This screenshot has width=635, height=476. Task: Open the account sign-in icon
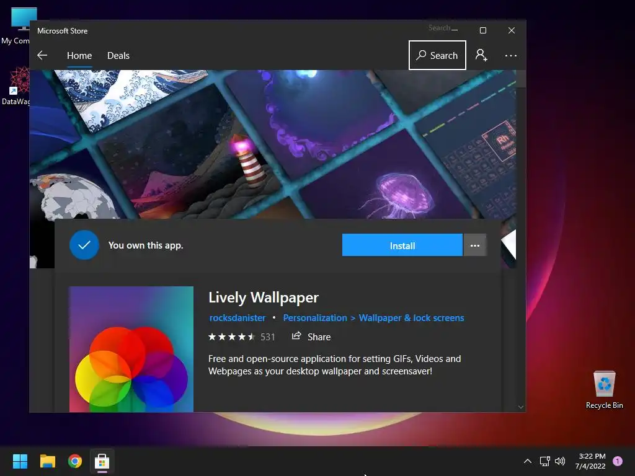(481, 55)
